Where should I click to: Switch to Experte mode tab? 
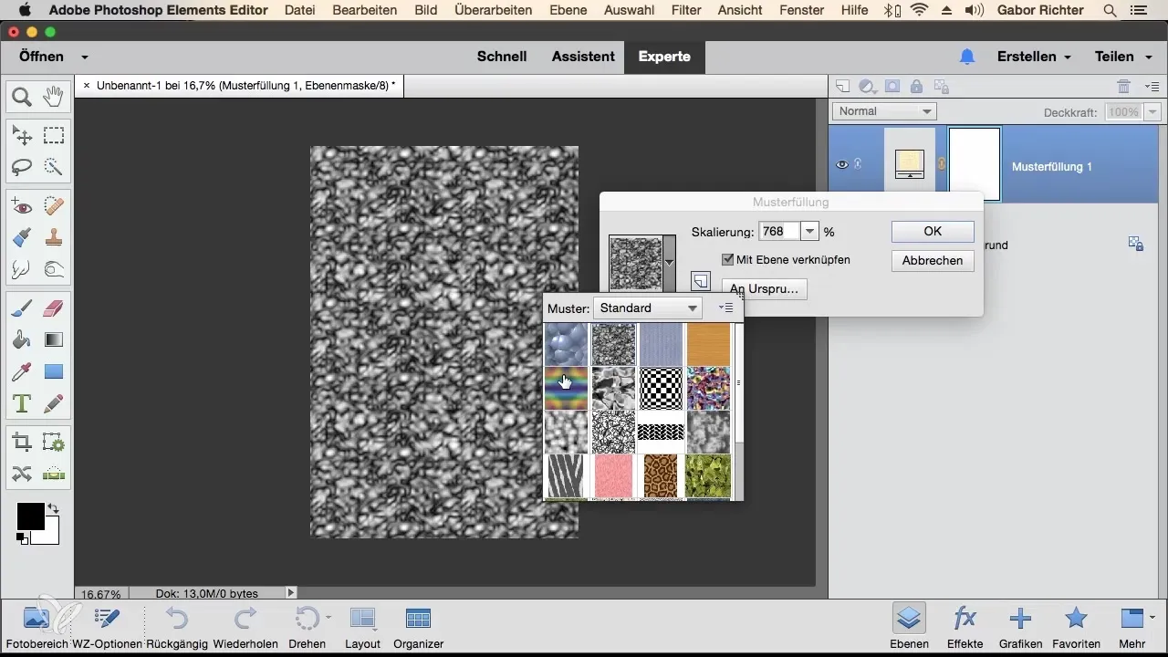[x=664, y=57]
